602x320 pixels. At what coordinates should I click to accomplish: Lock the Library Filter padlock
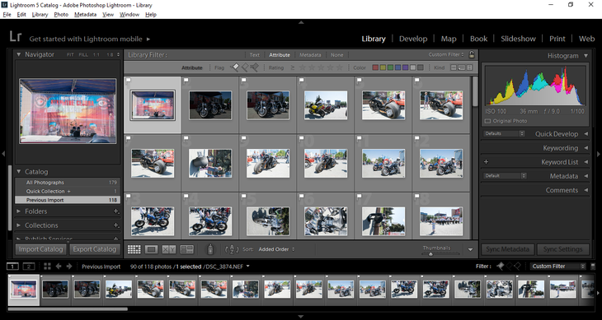pyautogui.click(x=472, y=54)
